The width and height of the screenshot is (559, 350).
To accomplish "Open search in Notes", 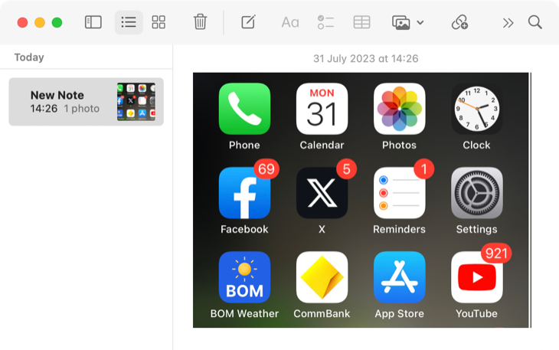I will [535, 22].
